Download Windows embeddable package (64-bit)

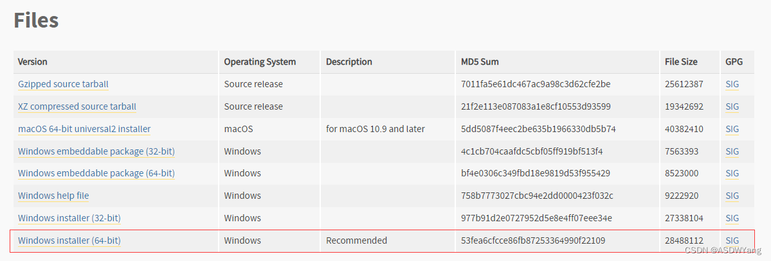point(96,173)
